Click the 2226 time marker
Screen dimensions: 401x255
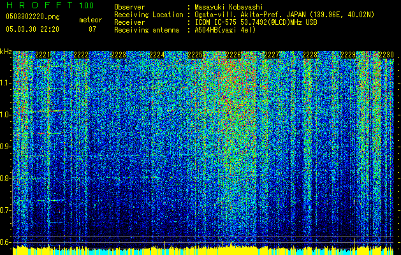coord(233,55)
